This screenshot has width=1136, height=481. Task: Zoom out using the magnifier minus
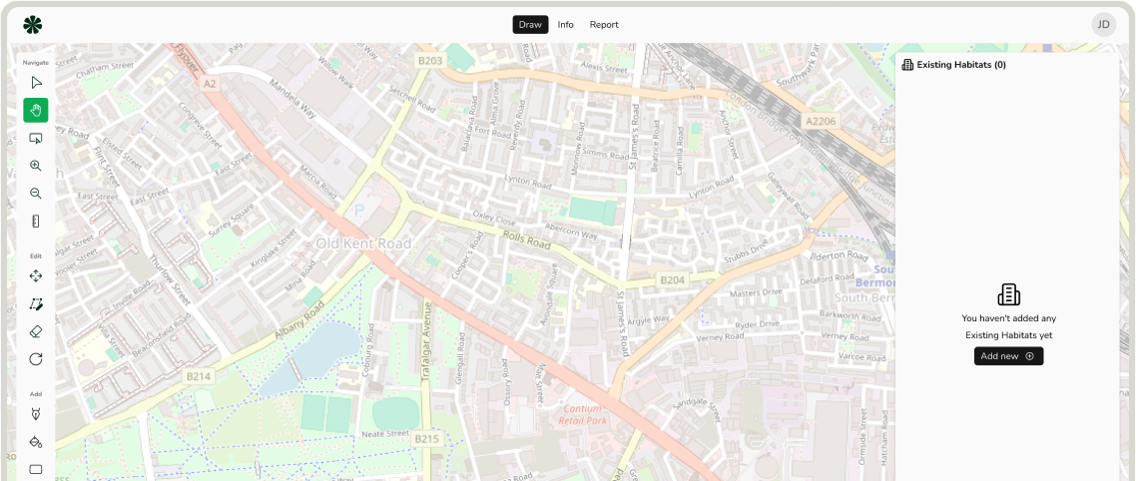(36, 194)
